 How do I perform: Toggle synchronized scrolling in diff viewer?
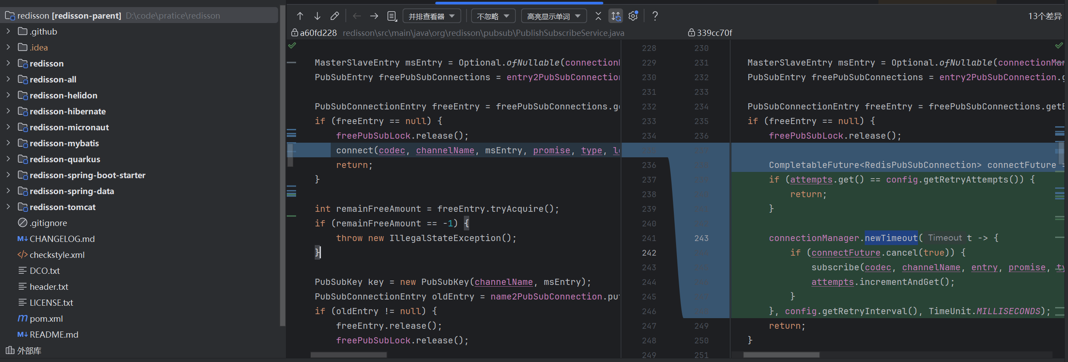click(616, 16)
